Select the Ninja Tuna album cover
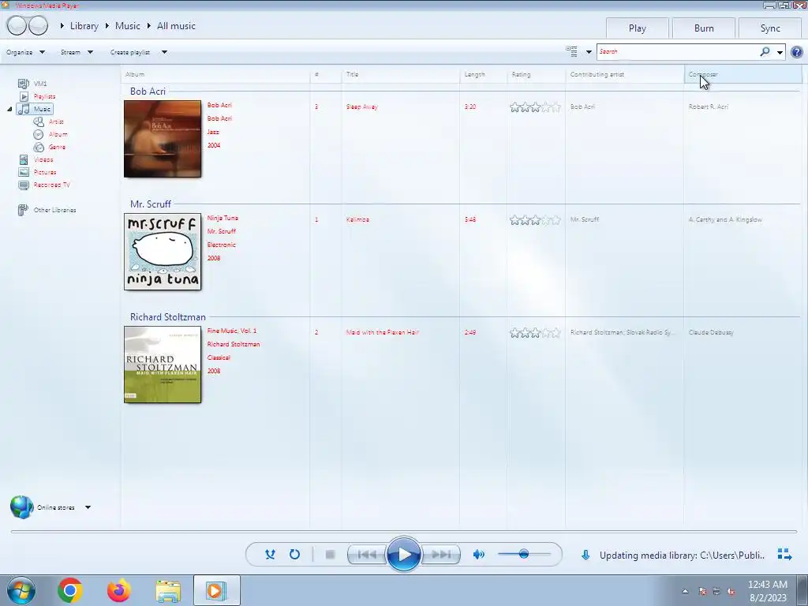This screenshot has width=808, height=606. click(x=163, y=252)
